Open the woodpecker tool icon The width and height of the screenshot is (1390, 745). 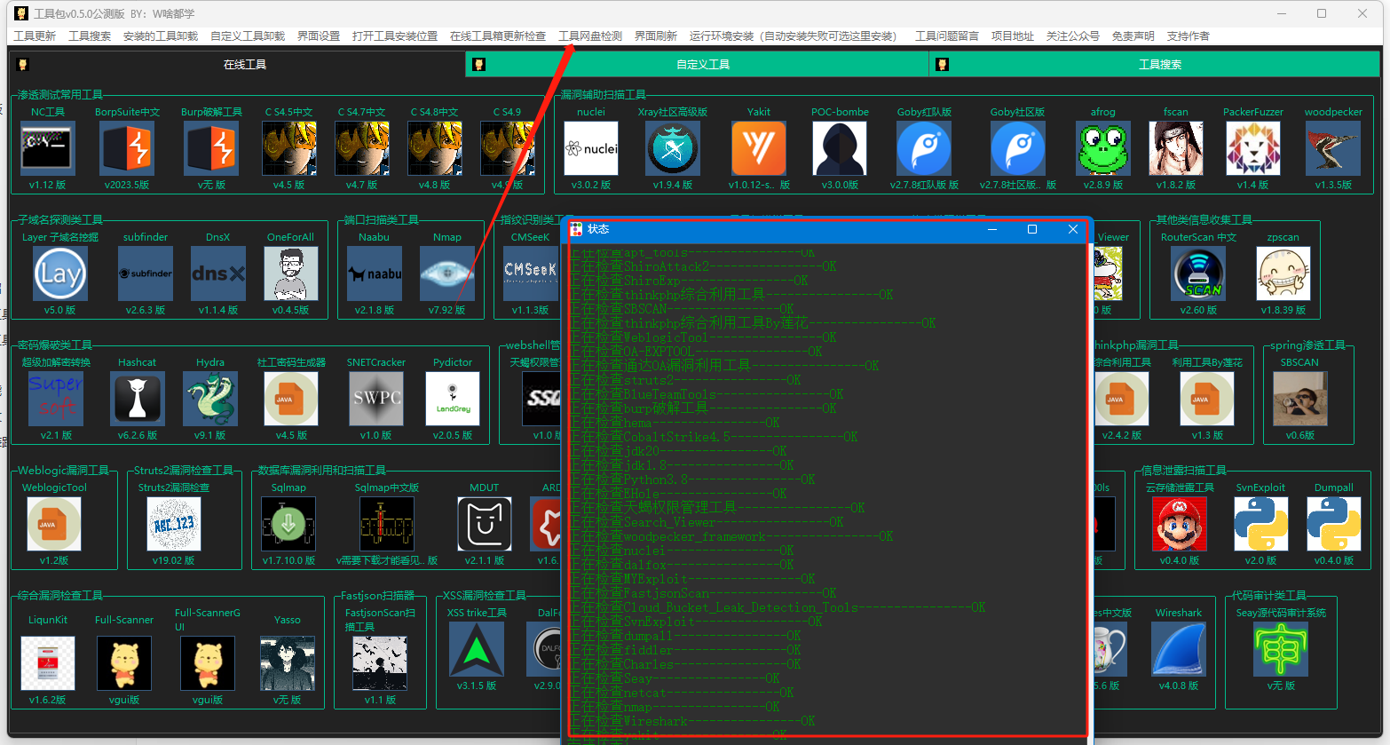[1333, 148]
